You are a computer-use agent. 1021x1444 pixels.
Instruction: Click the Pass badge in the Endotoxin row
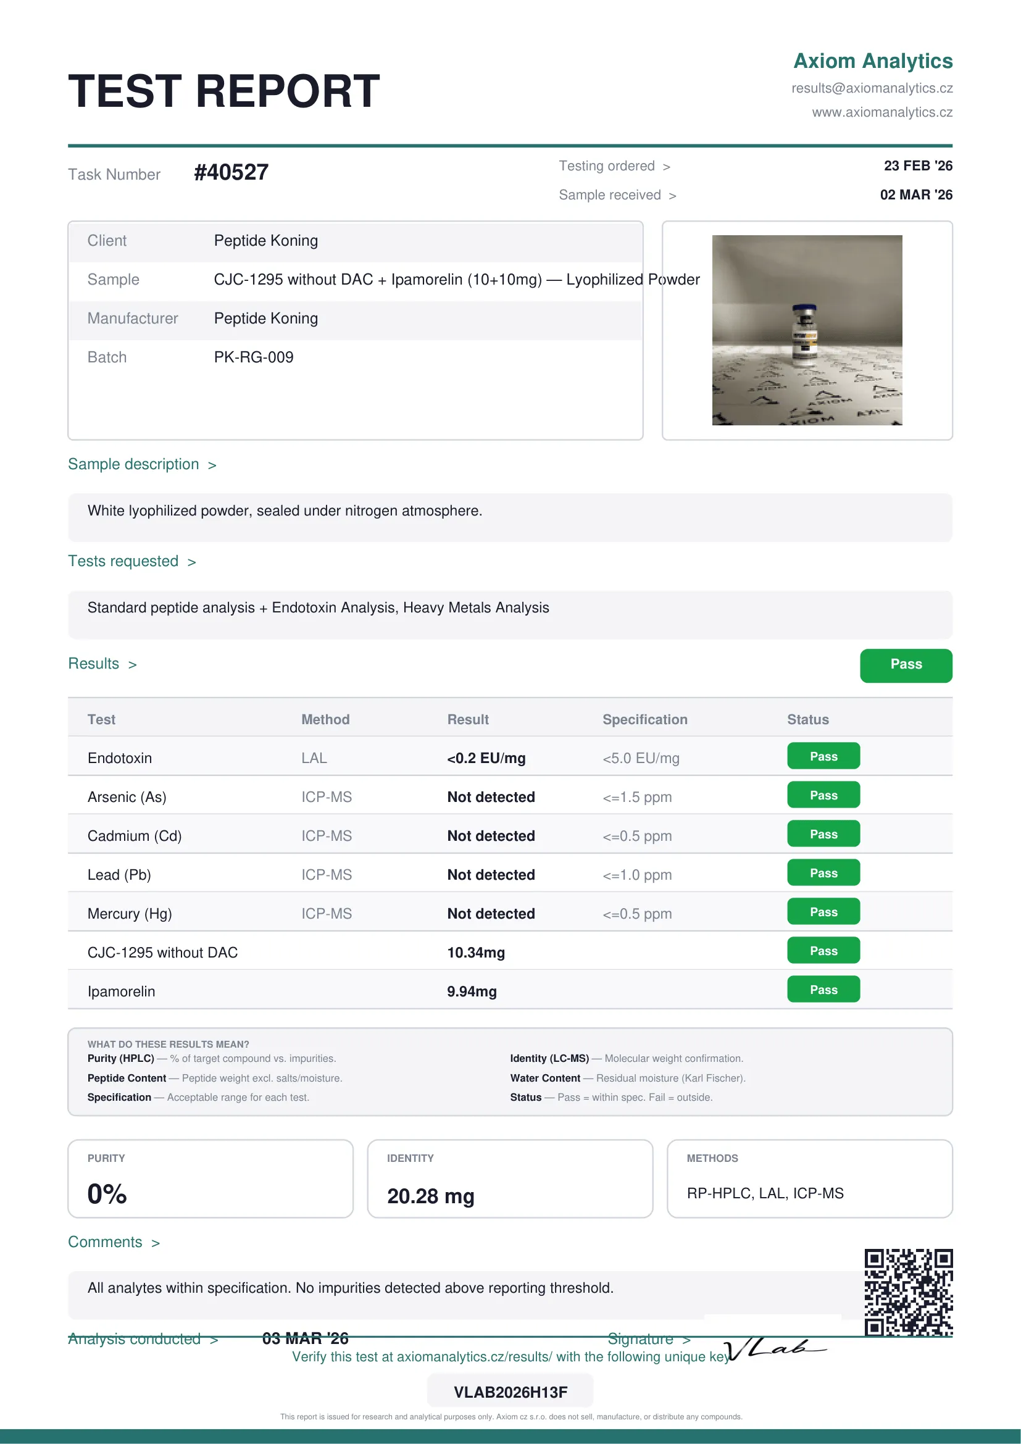coord(823,756)
